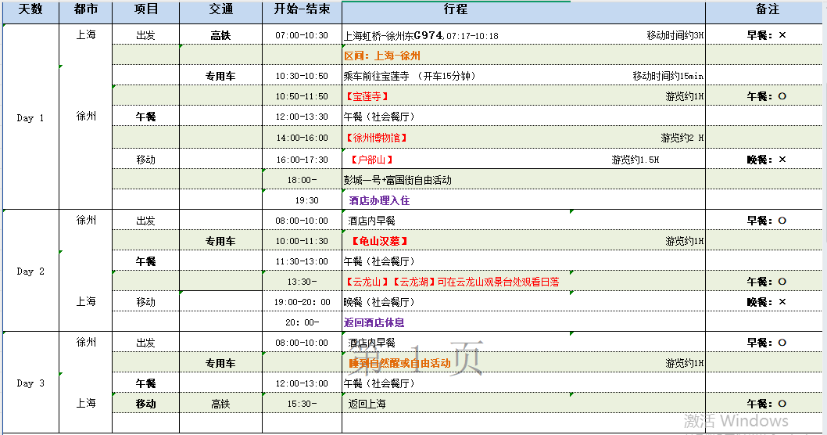This screenshot has height=435, width=827.
Task: Click the 返回上海 itinerary cell
Action: click(367, 404)
